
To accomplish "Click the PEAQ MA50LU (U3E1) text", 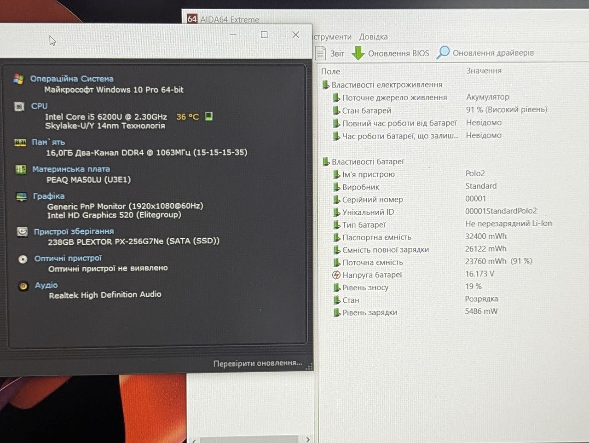I will coord(88,179).
